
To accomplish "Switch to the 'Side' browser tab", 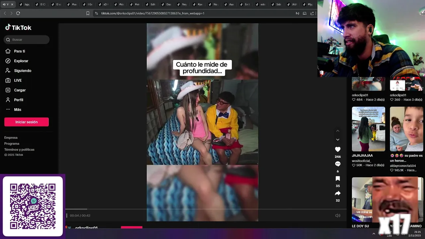I will pyautogui.click(x=277, y=4).
